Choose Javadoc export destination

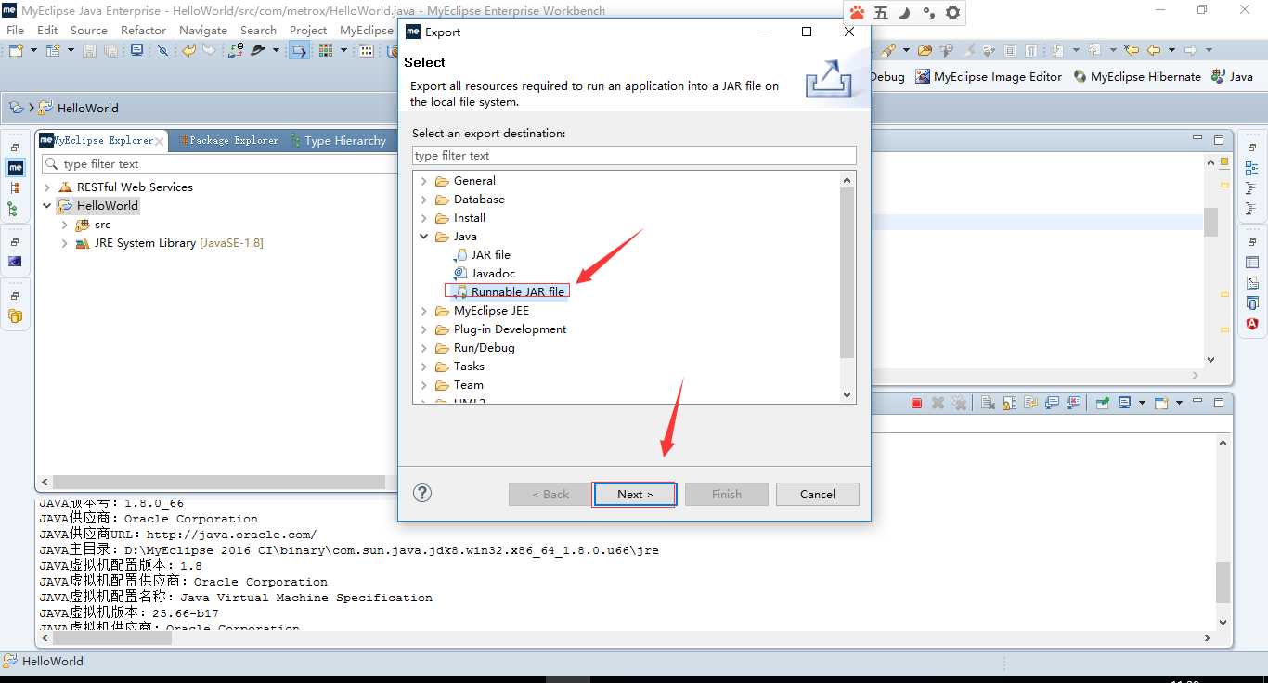coord(493,273)
